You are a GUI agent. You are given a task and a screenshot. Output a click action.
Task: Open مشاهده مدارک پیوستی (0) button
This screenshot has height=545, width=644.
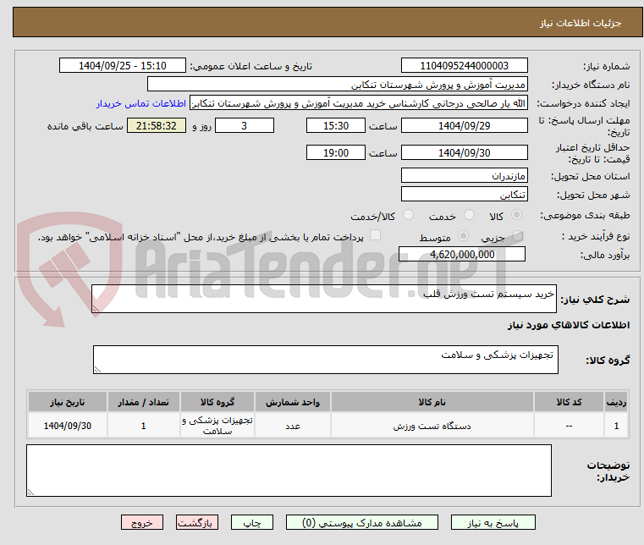tap(362, 522)
